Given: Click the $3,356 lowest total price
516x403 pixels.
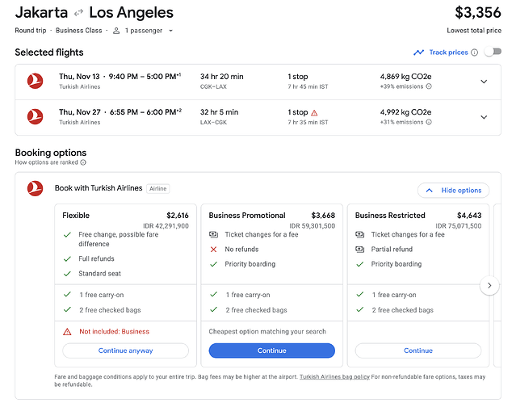Looking at the screenshot, I should 478,13.
